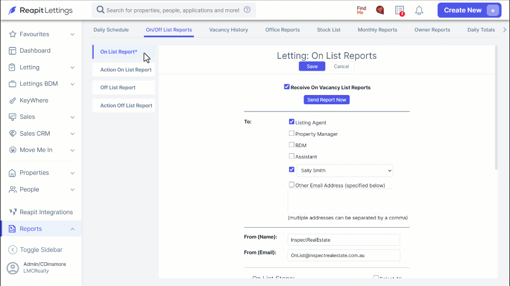This screenshot has height=286, width=510.
Task: Enable the Property Manager recipient checkbox
Action: pos(291,133)
